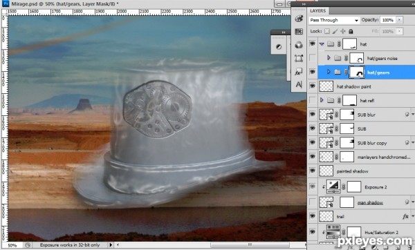This screenshot has width=415, height=250.
Task: Show the man shadow layer
Action: [x=313, y=202]
